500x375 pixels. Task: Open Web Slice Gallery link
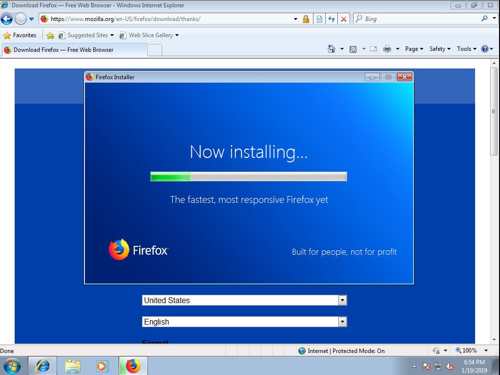click(148, 35)
